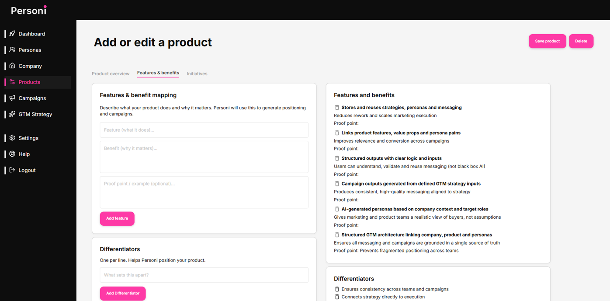Click the Help lifebuoy icon
The width and height of the screenshot is (610, 301).
coord(12,154)
